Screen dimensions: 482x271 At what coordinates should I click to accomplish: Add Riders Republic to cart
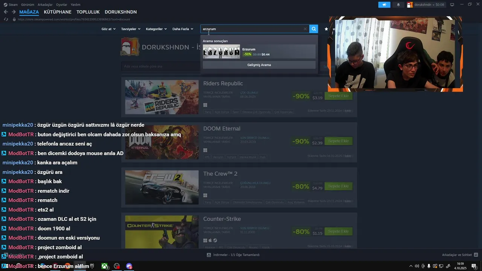pos(338,96)
